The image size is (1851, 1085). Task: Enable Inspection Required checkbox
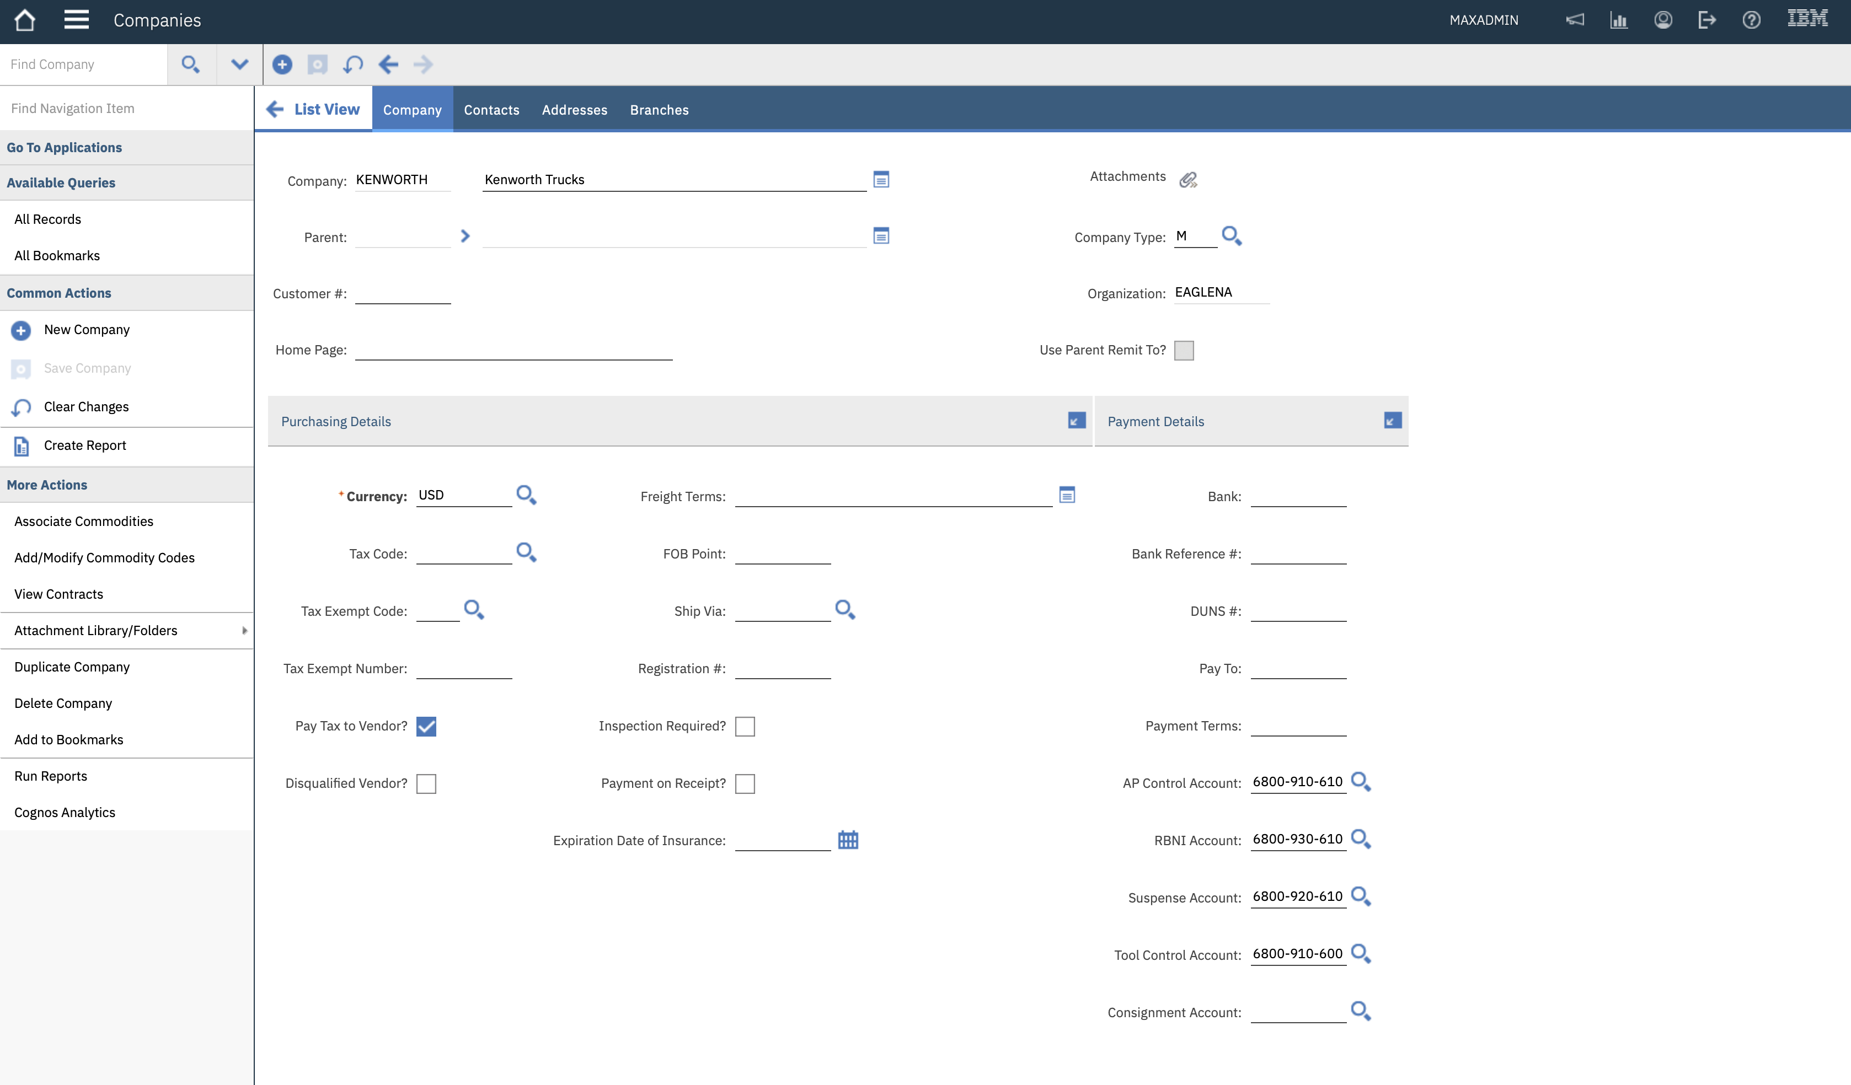coord(745,726)
